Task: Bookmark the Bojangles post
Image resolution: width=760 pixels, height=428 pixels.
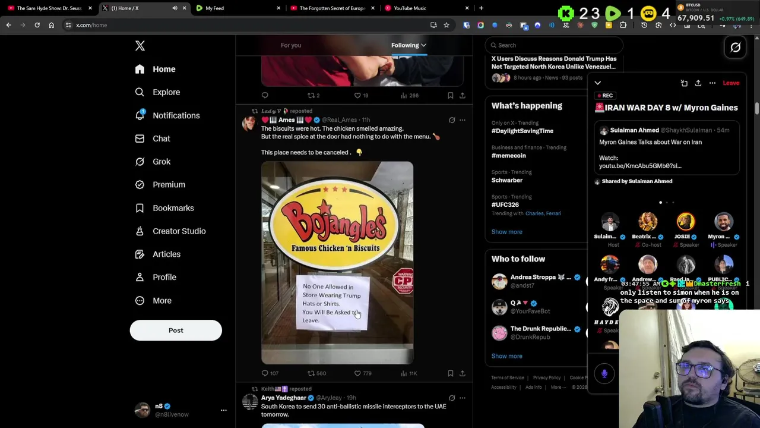Action: point(451,373)
